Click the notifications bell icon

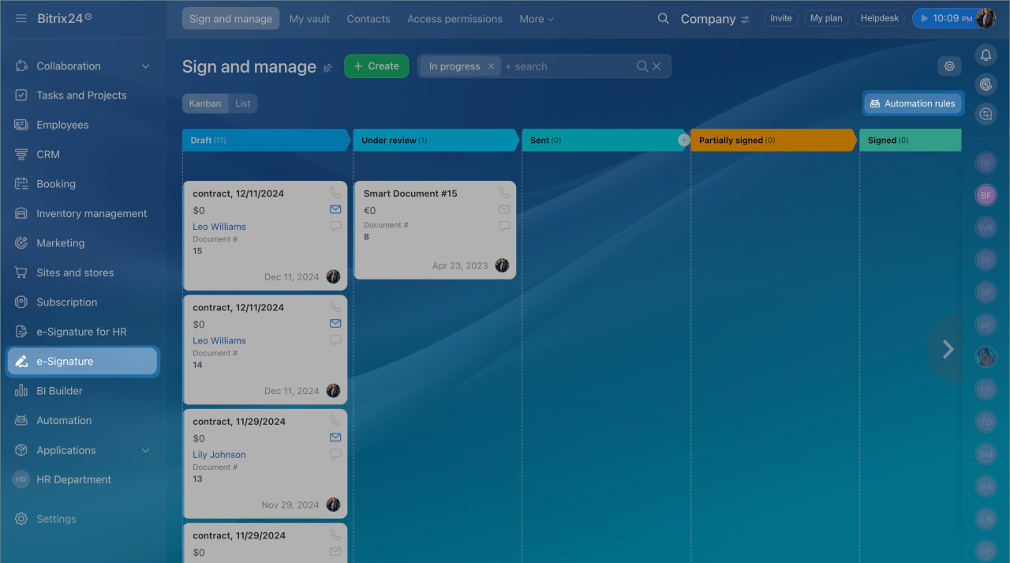click(986, 54)
